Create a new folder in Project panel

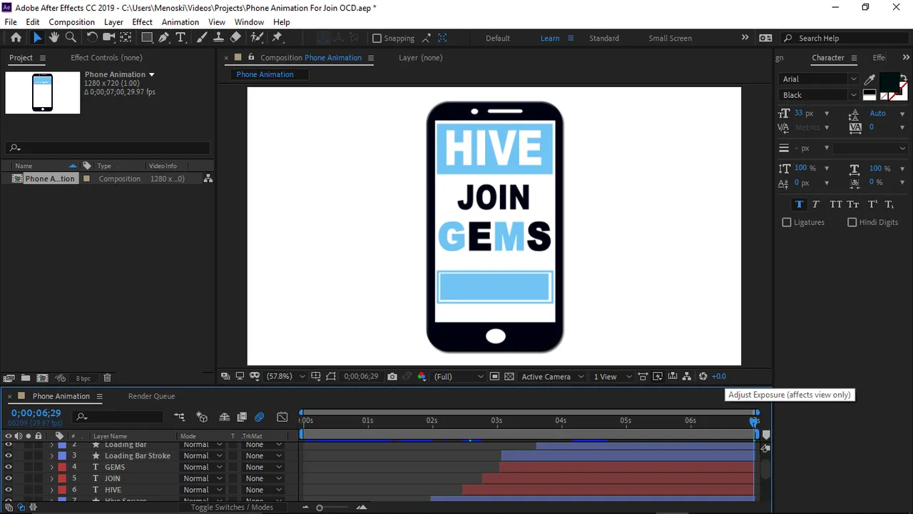tap(26, 378)
